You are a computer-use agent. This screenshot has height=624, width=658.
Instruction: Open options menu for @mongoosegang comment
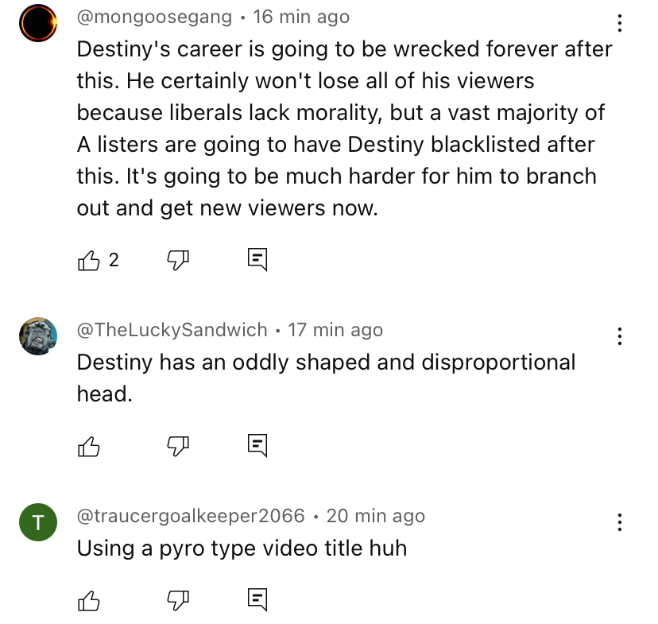point(619,23)
